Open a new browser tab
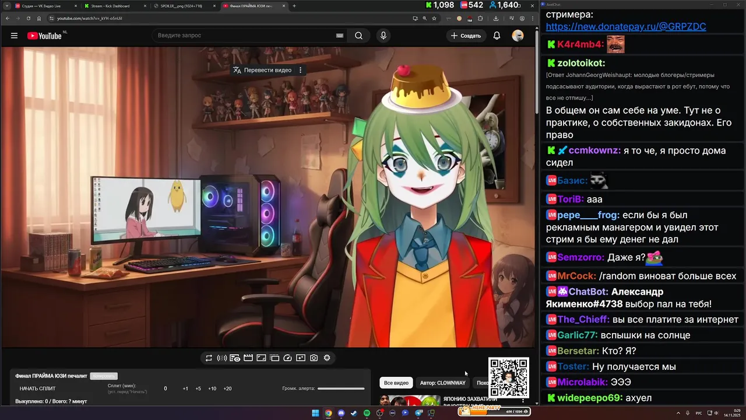746x420 pixels. pos(294,6)
